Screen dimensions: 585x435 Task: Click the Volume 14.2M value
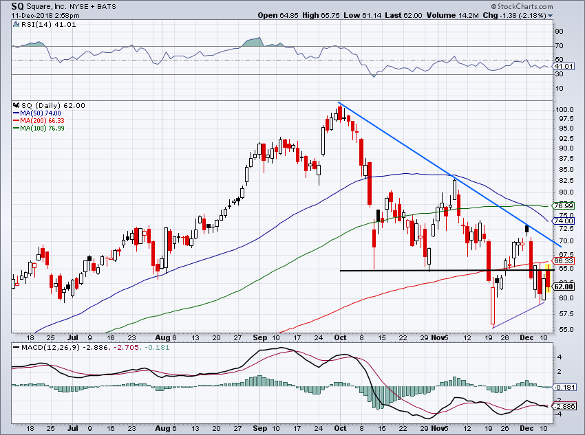tap(453, 15)
